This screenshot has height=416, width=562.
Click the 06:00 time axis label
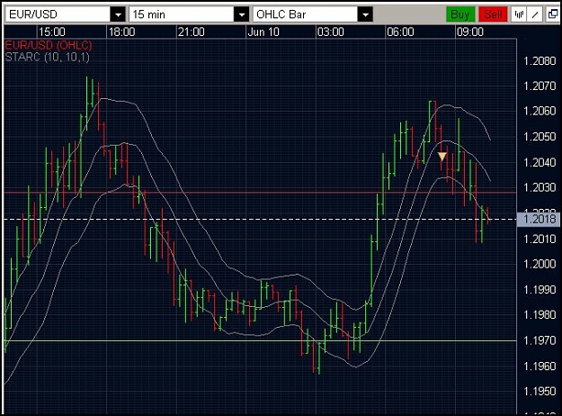(x=400, y=32)
